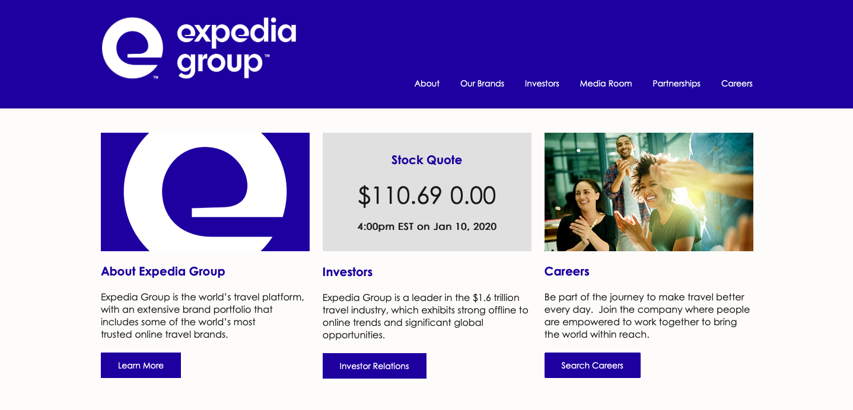The image size is (853, 410).
Task: Click the large Expedia "e" logo tile image
Action: [x=205, y=192]
